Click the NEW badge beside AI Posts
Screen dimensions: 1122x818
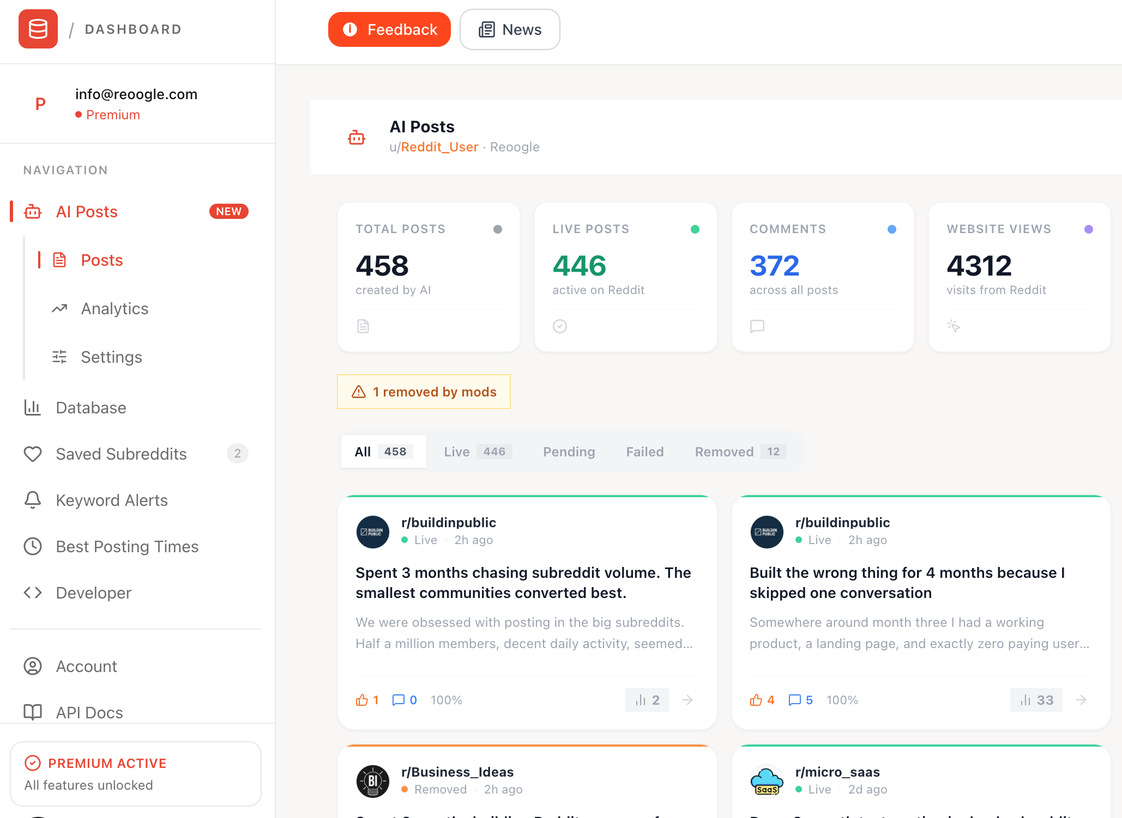tap(229, 211)
